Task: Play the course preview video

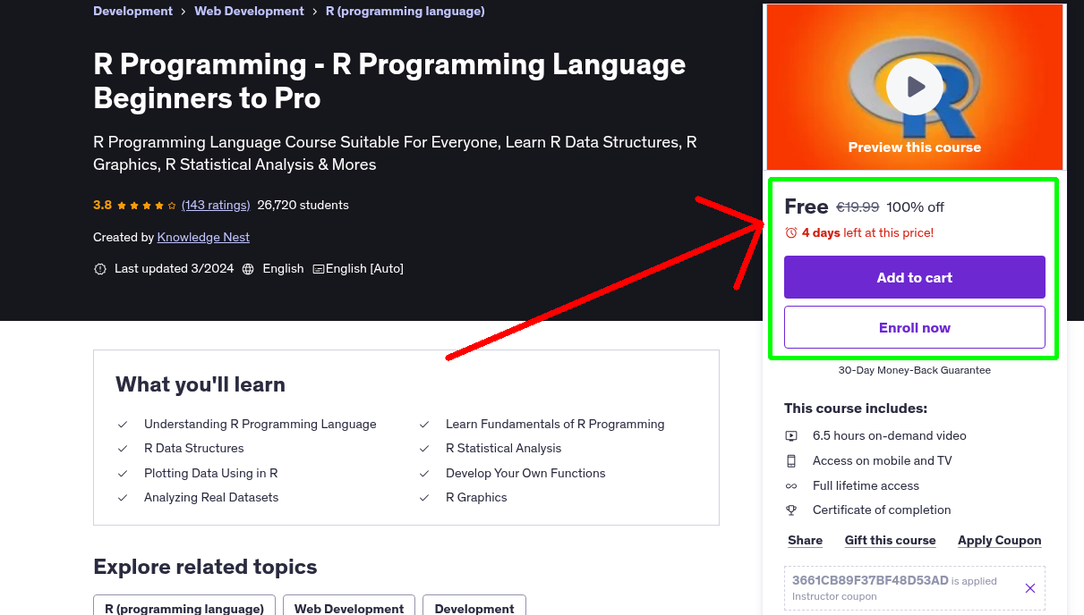Action: coord(914,87)
